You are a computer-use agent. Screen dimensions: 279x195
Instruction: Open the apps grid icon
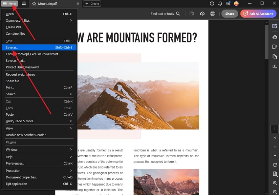[228, 4]
